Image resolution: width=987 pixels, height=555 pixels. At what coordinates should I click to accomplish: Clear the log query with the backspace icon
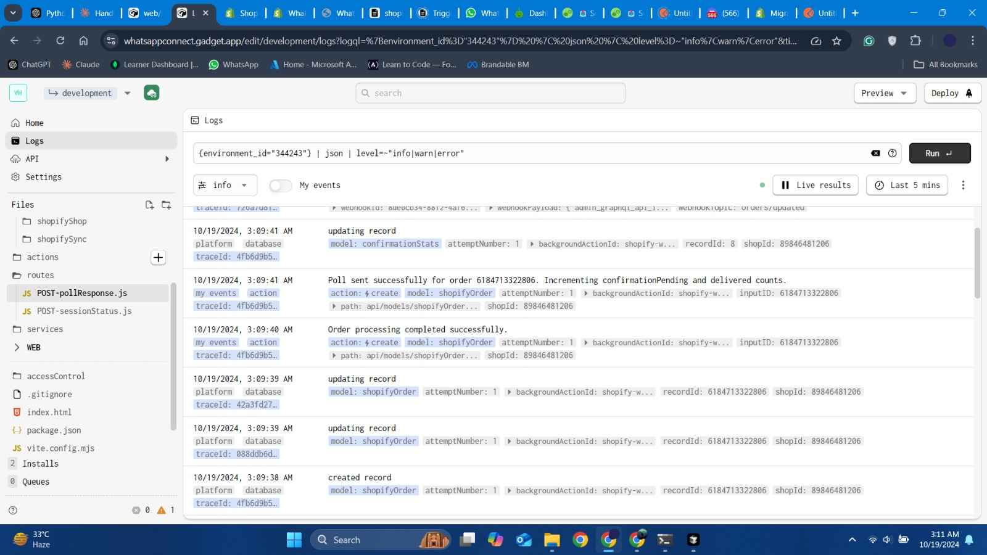[875, 154]
